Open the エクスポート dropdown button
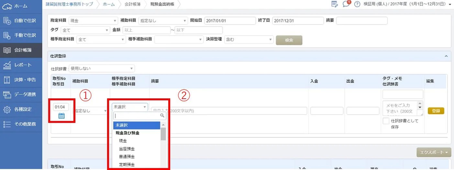454x170 pixels. pos(434,152)
